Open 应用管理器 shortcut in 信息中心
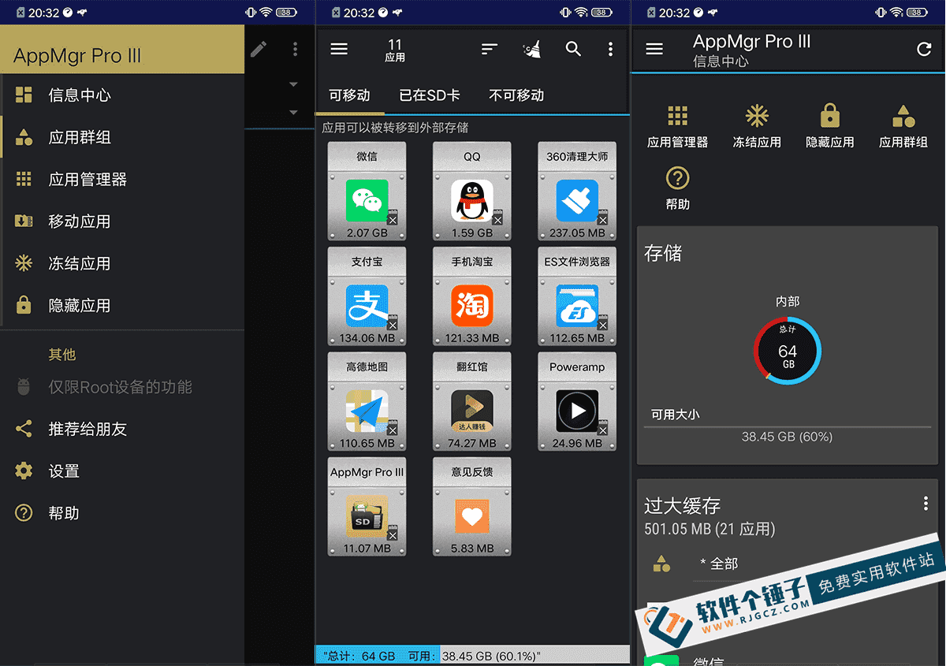 pos(678,126)
